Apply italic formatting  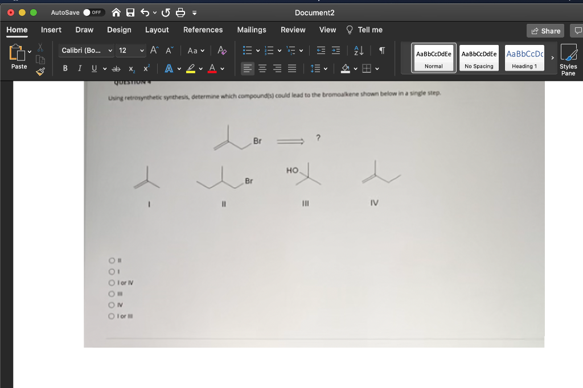click(79, 68)
